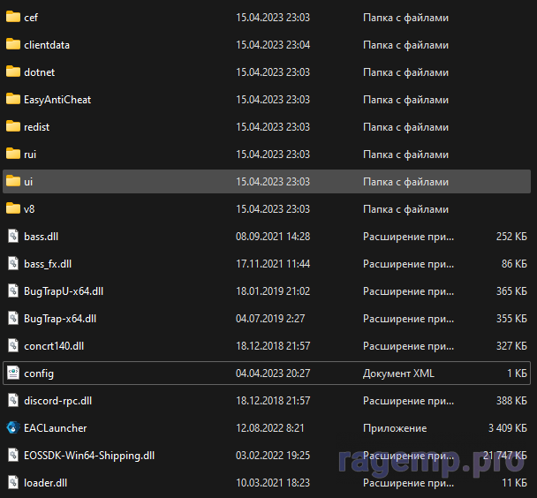Select the v8 folder name

(x=29, y=209)
